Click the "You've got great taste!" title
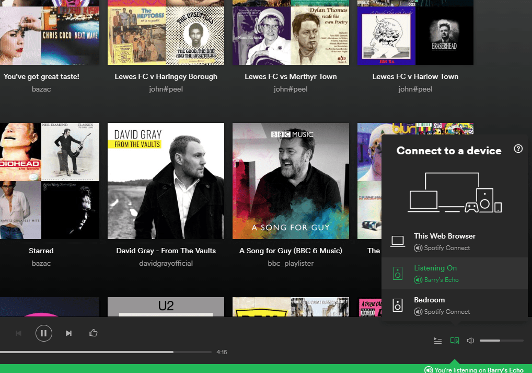Viewport: 532px width, 373px height. pyautogui.click(x=41, y=76)
